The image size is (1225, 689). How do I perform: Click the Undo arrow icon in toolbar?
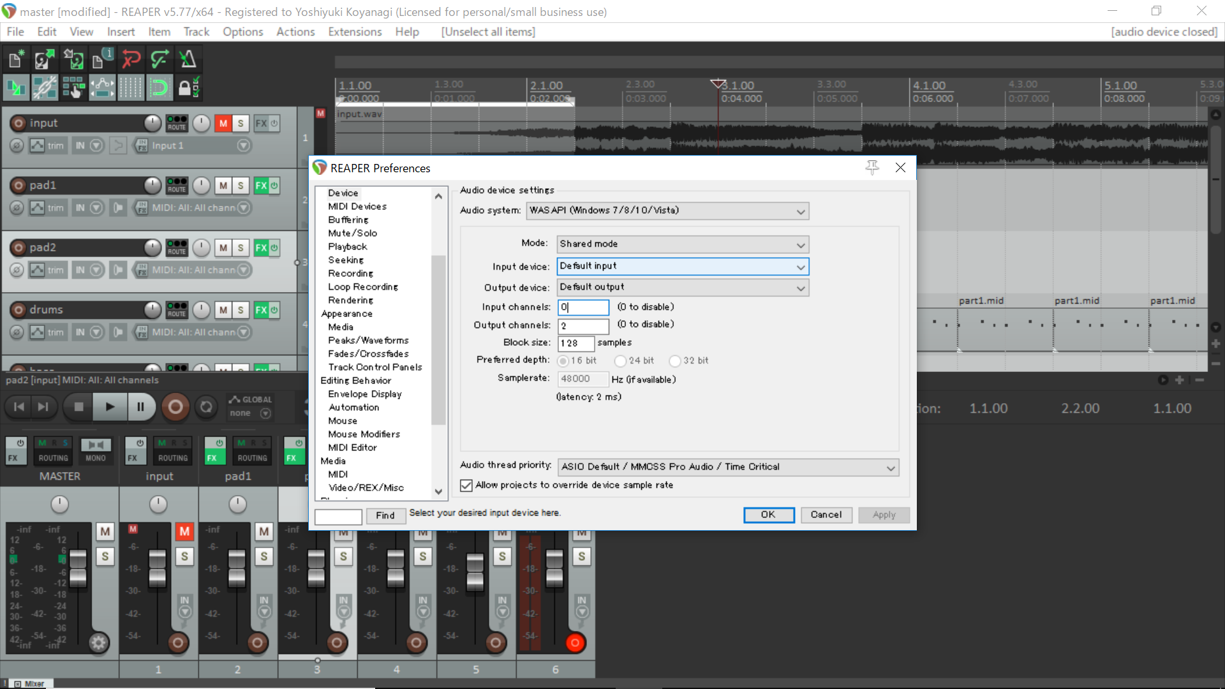131,59
